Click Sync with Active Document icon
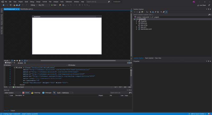Viewport: 212px width, 115px height. pyautogui.click(x=151, y=12)
